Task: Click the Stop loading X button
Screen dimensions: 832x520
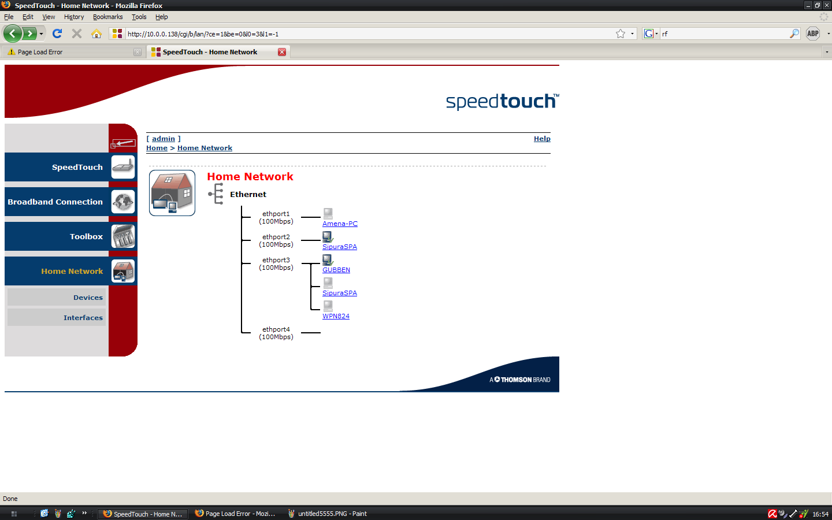Action: click(x=77, y=34)
